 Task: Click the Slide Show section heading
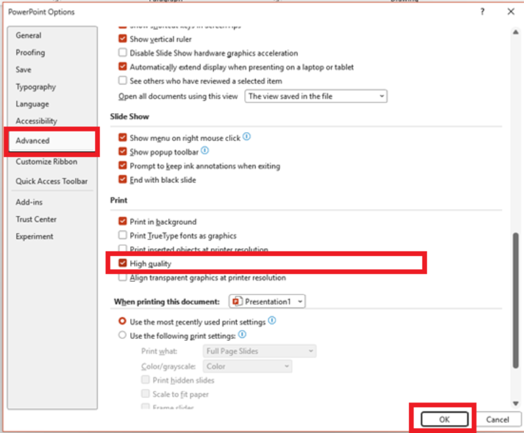tap(129, 116)
